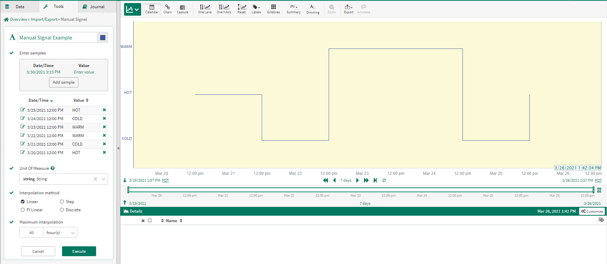Click the Execute button
This screenshot has width=607, height=264.
[x=79, y=251]
